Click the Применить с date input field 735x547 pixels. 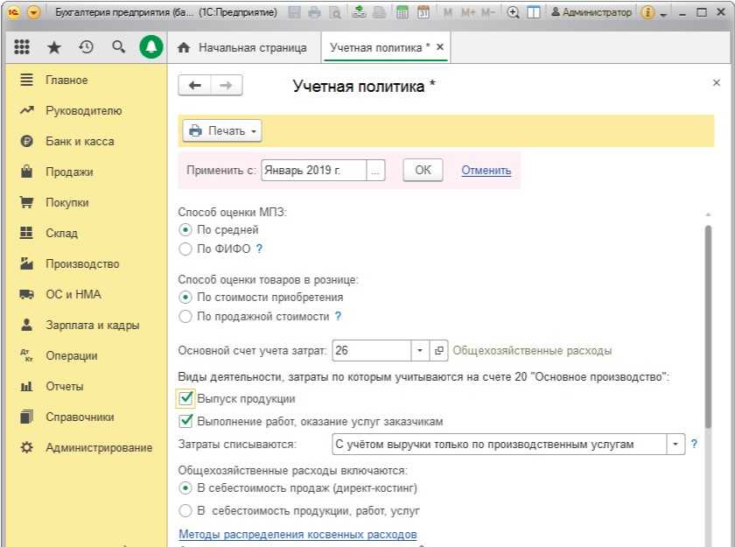tap(313, 170)
